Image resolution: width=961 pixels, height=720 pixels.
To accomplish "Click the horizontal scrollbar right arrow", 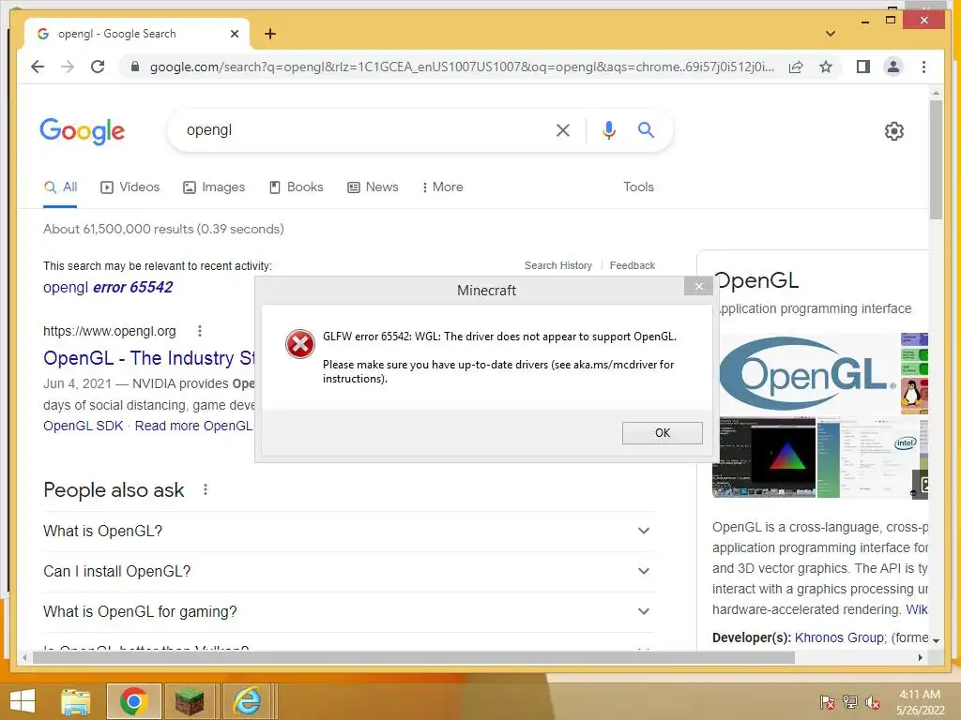I will click(921, 657).
